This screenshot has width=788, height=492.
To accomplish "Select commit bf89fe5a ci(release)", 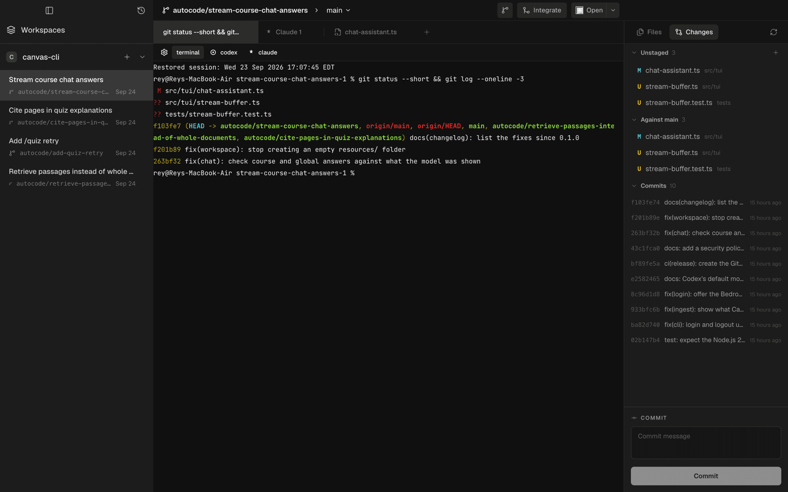I will (x=706, y=264).
